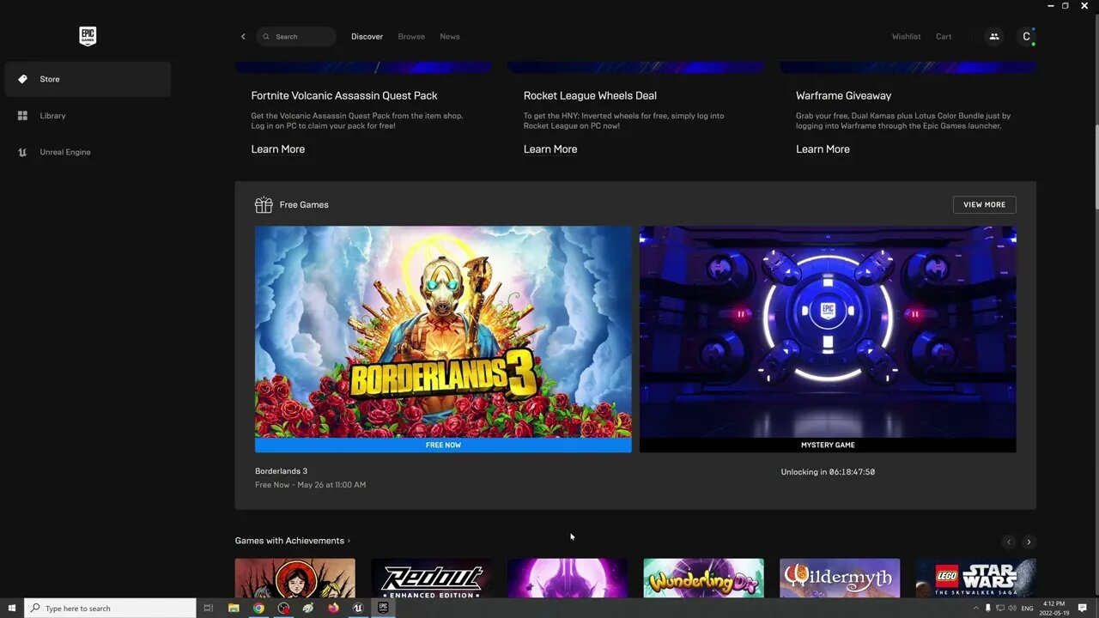Click the Warframe Giveaway title

(x=843, y=95)
